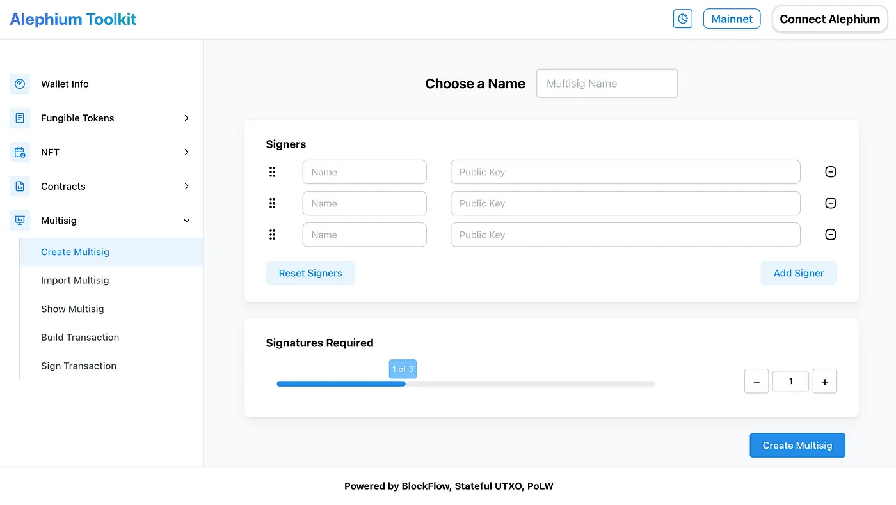Focus the Multisig Name input field
896x505 pixels.
(x=607, y=83)
